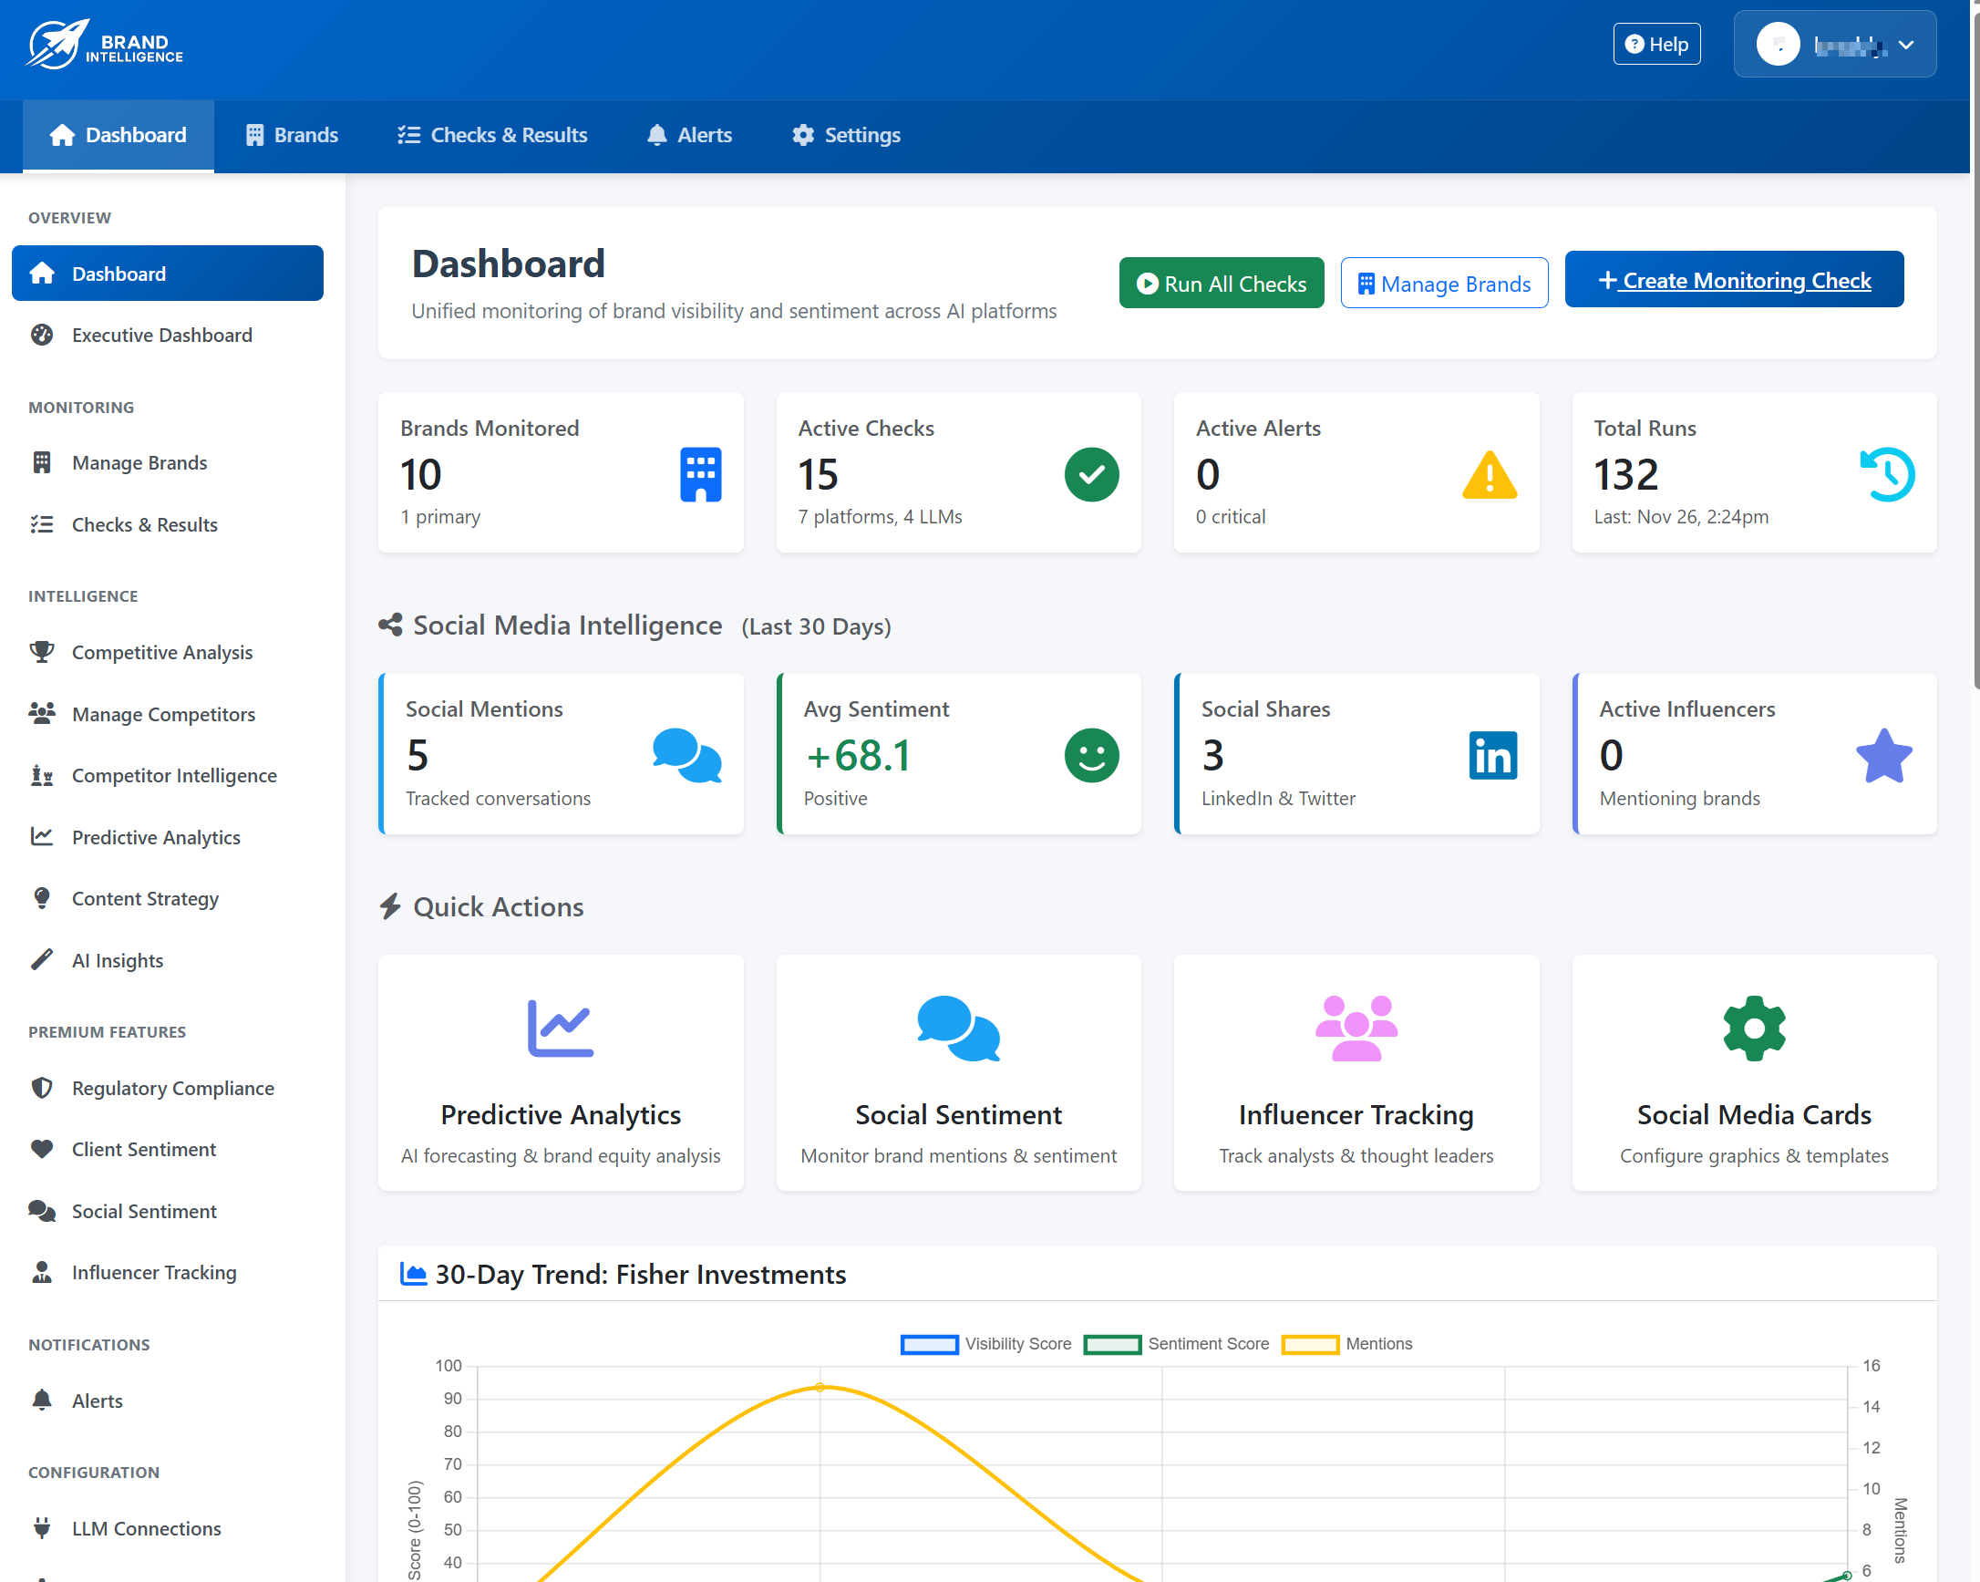
Task: Click the LLM Connections plug icon
Action: click(42, 1527)
